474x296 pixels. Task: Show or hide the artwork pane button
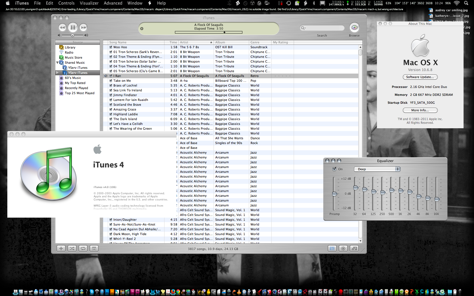[94, 248]
